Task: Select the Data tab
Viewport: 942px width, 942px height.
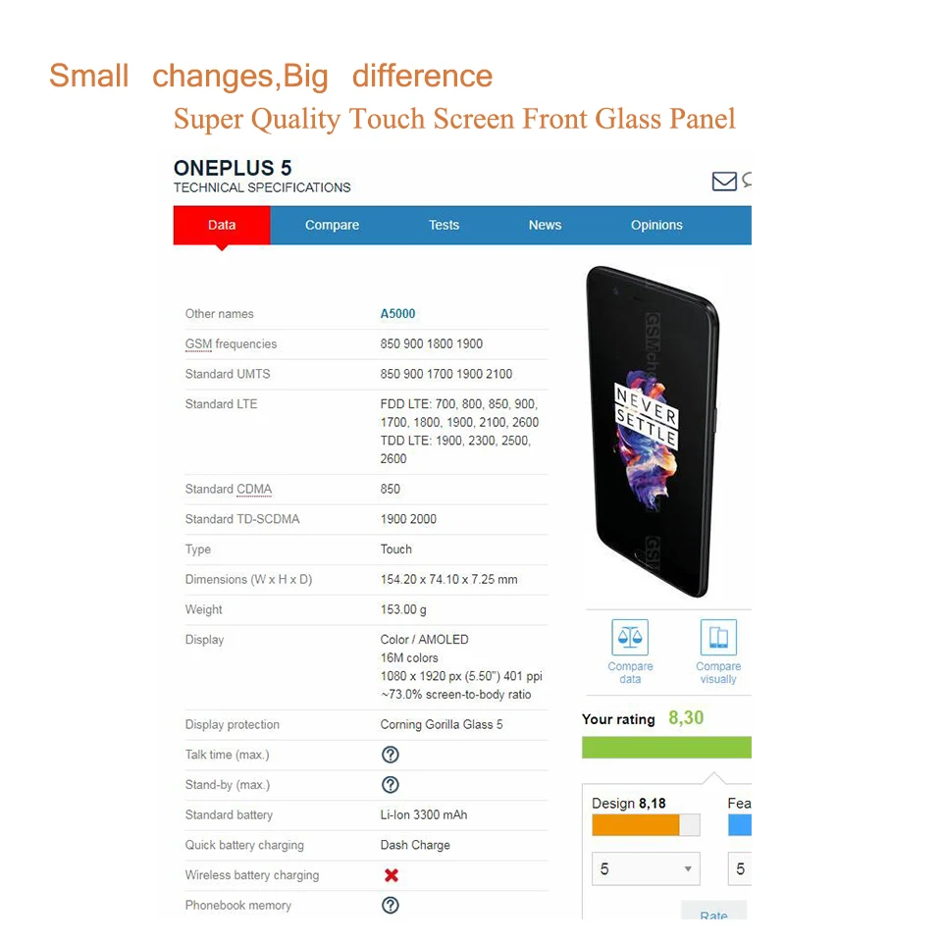Action: [x=222, y=226]
